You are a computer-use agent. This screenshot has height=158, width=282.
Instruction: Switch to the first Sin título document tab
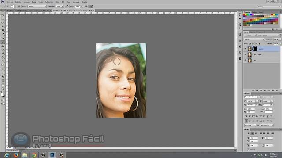tap(28, 11)
